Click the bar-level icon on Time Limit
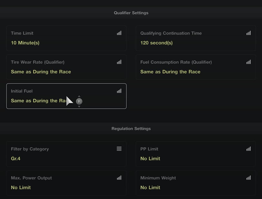Viewport: 262px width, 199px height. pos(119,33)
